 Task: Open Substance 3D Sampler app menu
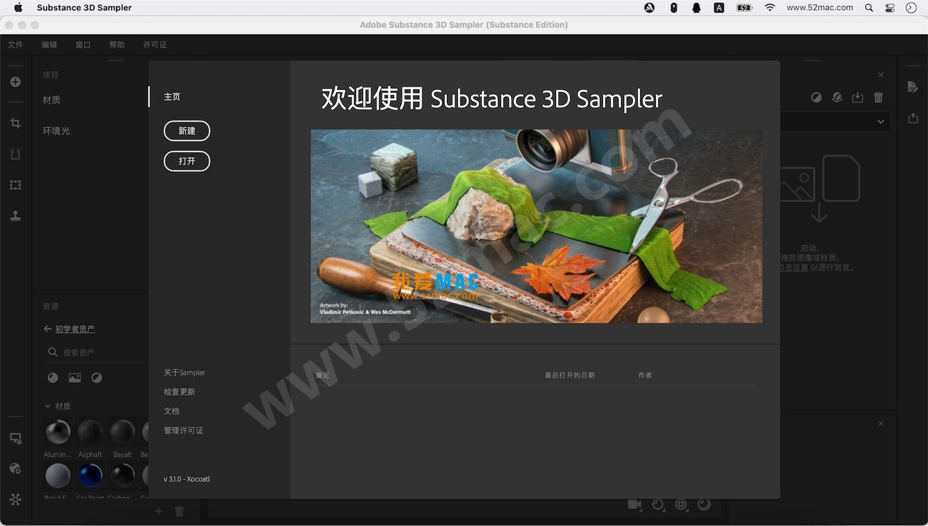click(x=84, y=8)
